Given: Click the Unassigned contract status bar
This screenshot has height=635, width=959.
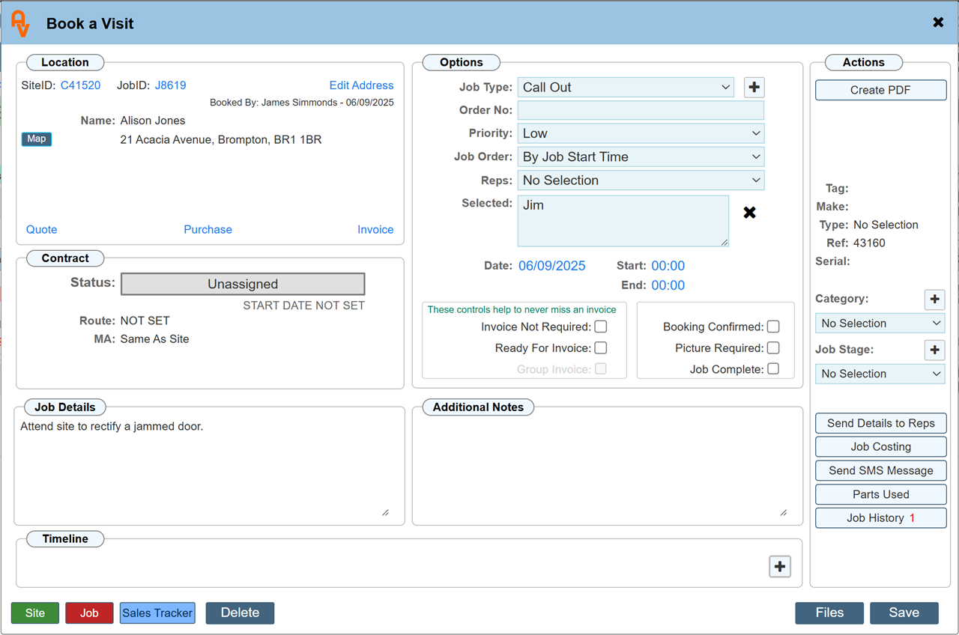Looking at the screenshot, I should pos(243,285).
